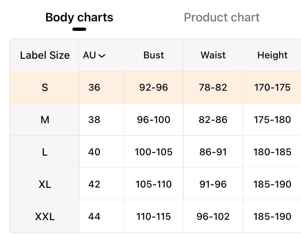The height and width of the screenshot is (243, 301).
Task: Select the XL label size row
Action: pyautogui.click(x=45, y=184)
